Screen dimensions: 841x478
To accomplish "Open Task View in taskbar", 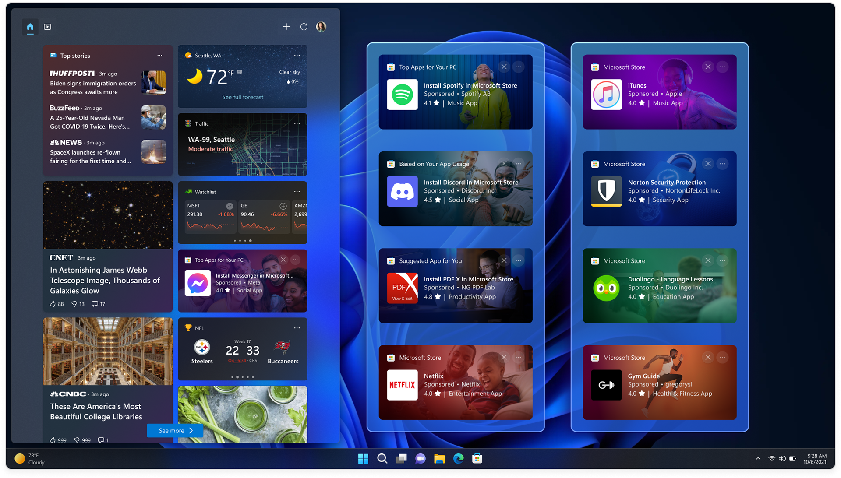I will click(401, 458).
